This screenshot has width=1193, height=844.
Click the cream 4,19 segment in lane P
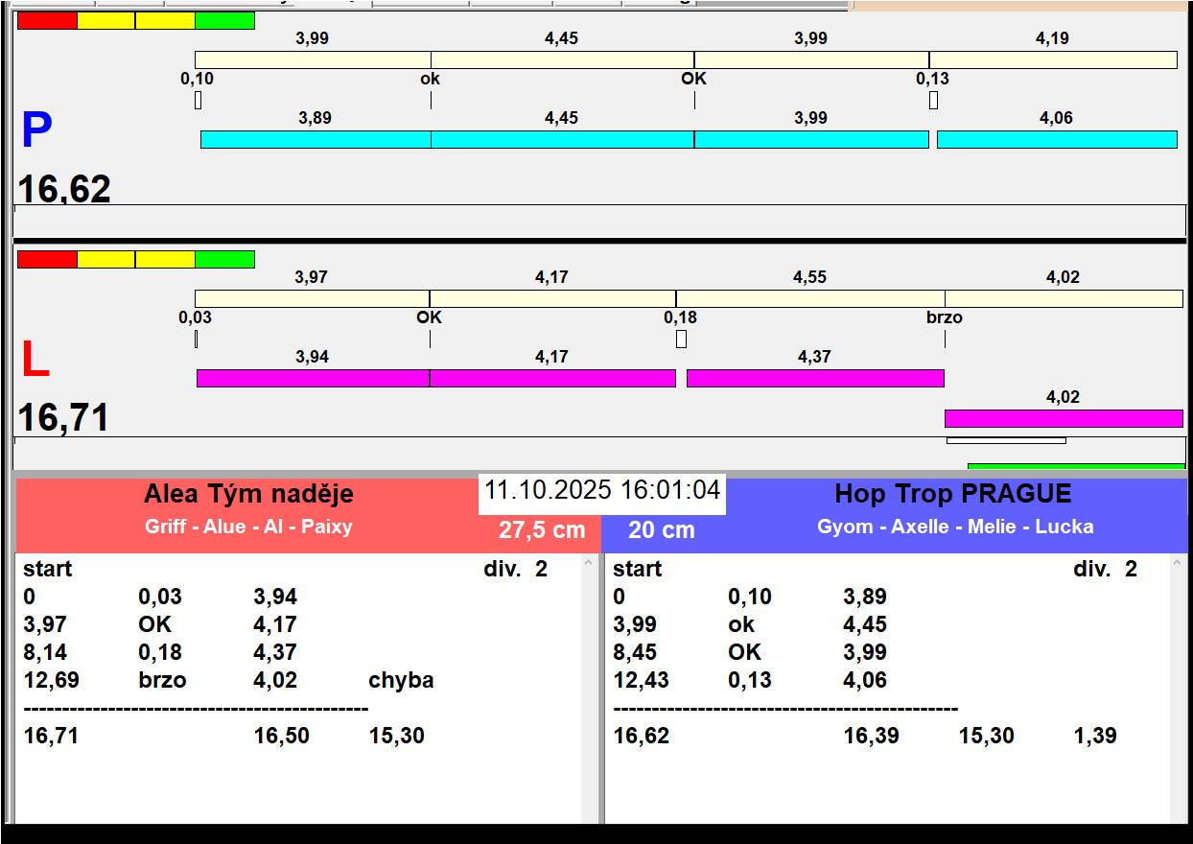point(1053,59)
